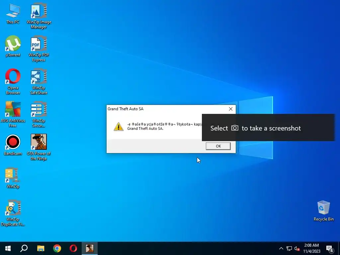This screenshot has height=255, width=340.
Task: Select the WinZip PDF Express shortcut
Action: 39,49
